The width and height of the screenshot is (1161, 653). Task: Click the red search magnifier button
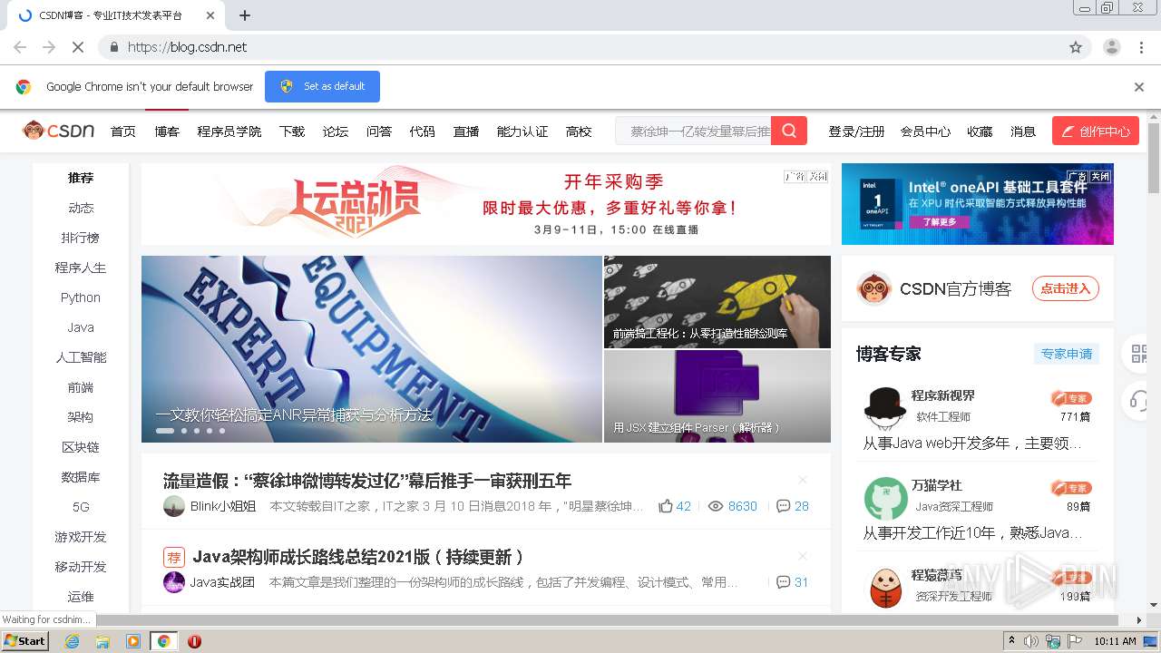(789, 131)
